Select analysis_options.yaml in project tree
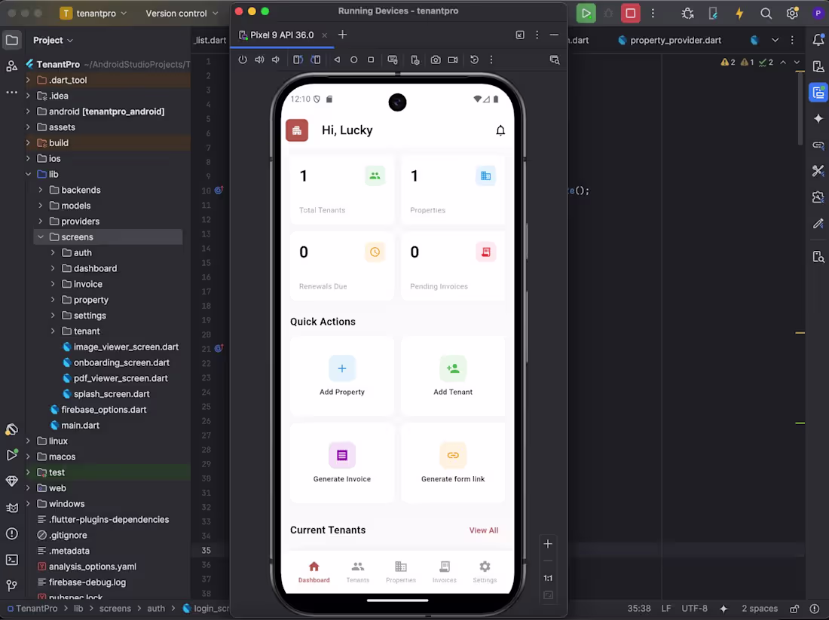The height and width of the screenshot is (620, 829). point(93,567)
